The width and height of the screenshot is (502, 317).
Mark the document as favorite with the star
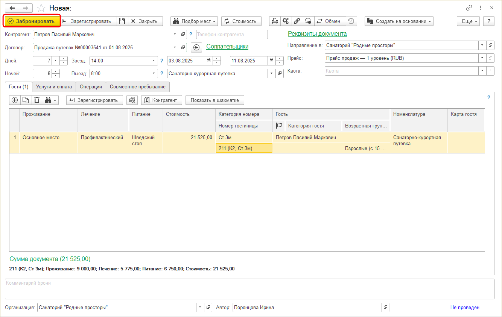[41, 8]
